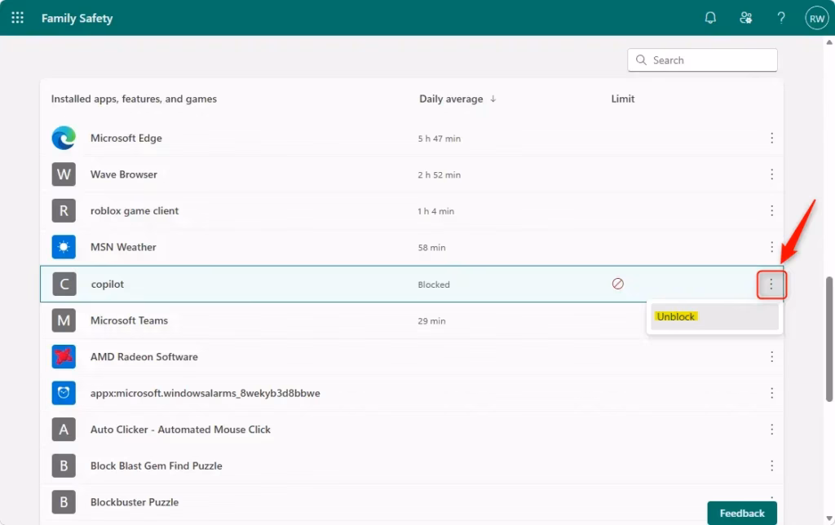Sort by the Daily average column
The image size is (835, 525).
point(457,99)
